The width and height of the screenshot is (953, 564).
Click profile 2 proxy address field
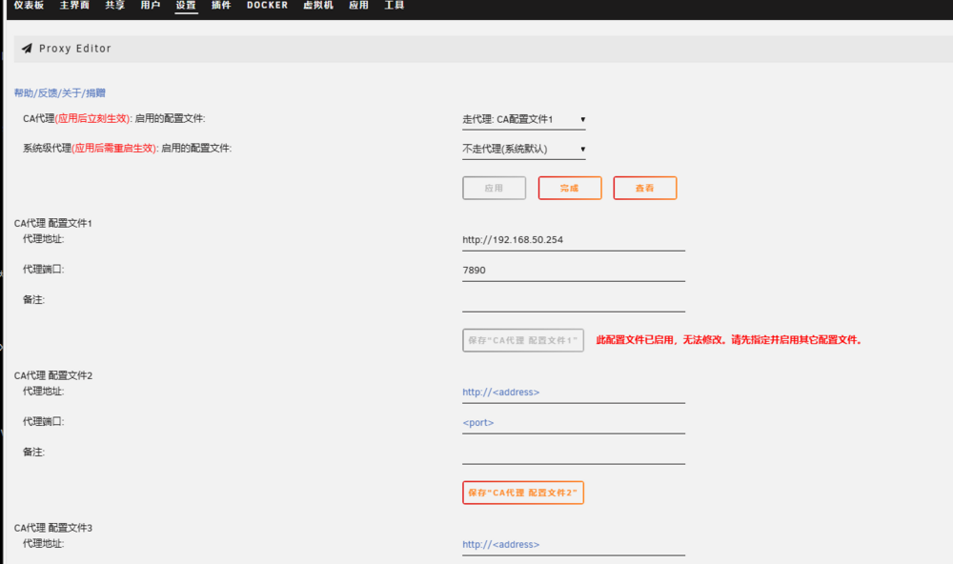coord(573,393)
